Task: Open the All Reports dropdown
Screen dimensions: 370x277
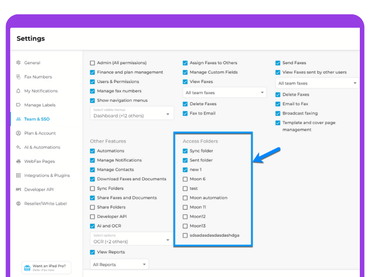Action: (119, 264)
